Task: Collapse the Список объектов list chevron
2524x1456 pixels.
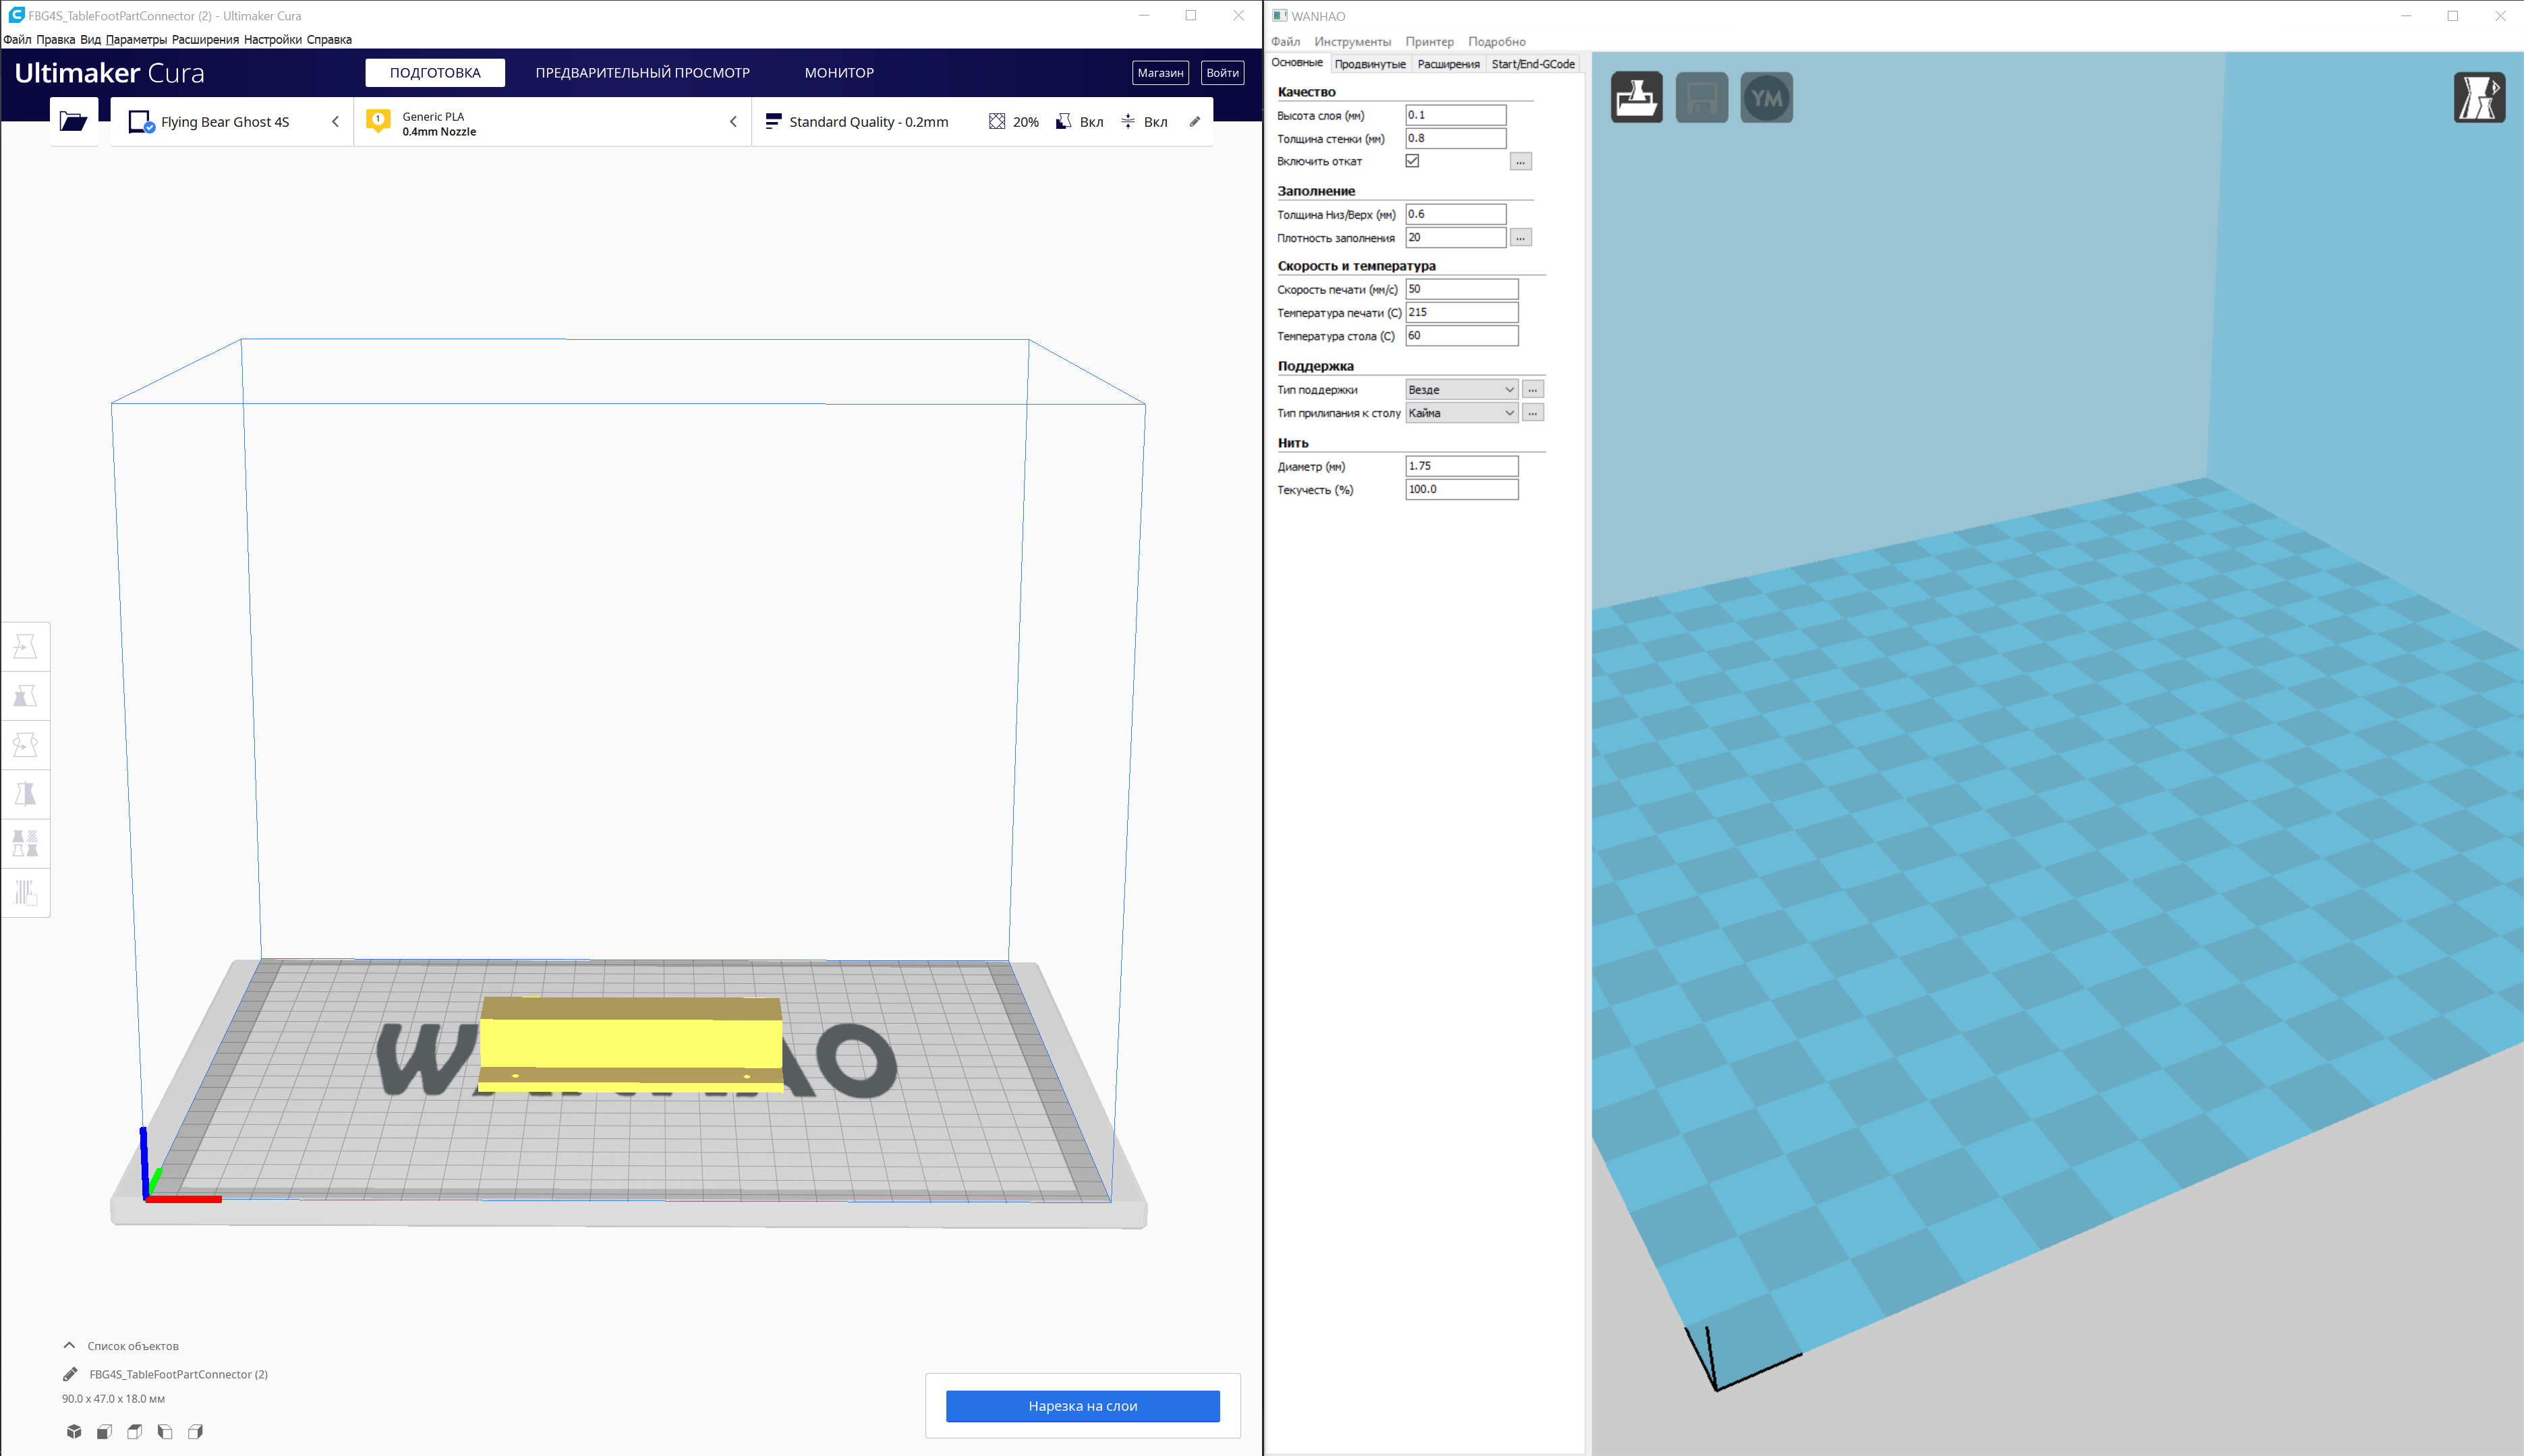Action: click(x=69, y=1345)
